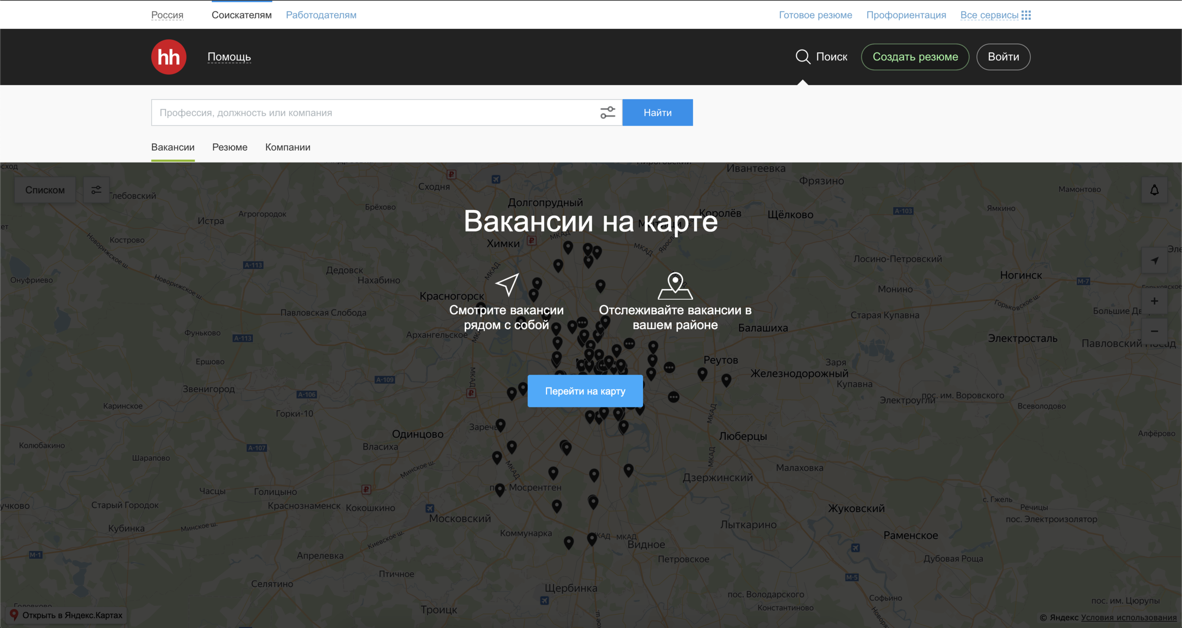Click the bell notification icon on map
This screenshot has height=628, width=1182.
[1154, 190]
